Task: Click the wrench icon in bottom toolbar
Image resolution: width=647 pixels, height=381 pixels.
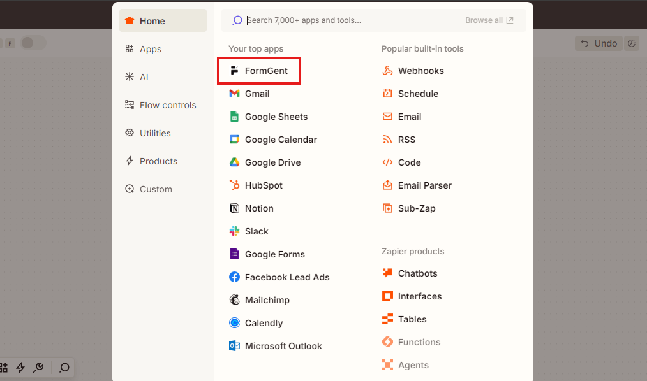Action: tap(38, 368)
